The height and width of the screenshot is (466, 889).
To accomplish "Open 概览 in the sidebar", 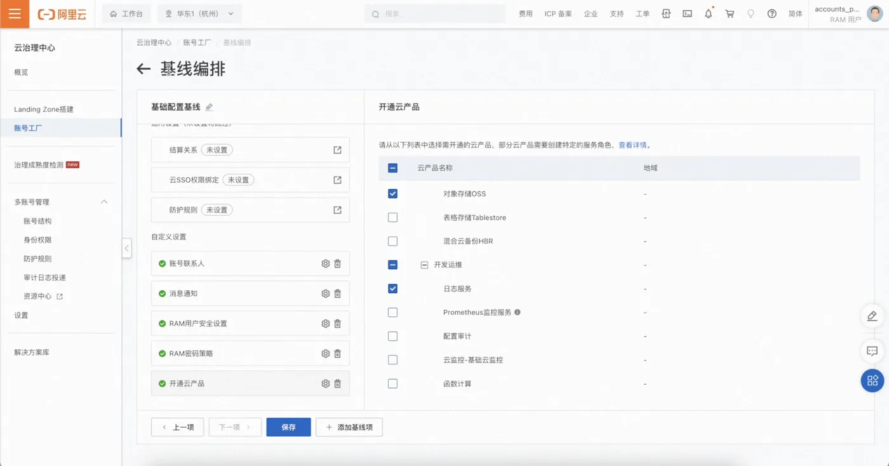I will (x=21, y=72).
